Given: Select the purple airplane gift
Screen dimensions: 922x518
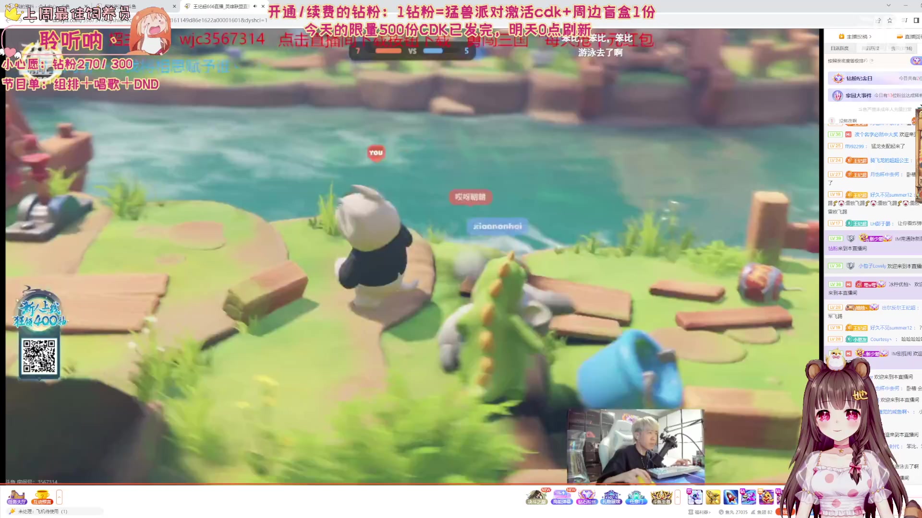Looking at the screenshot, I should tap(748, 497).
